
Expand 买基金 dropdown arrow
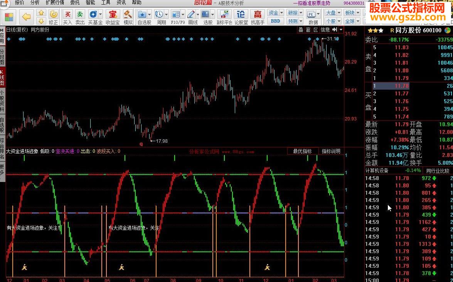[x=100, y=14]
